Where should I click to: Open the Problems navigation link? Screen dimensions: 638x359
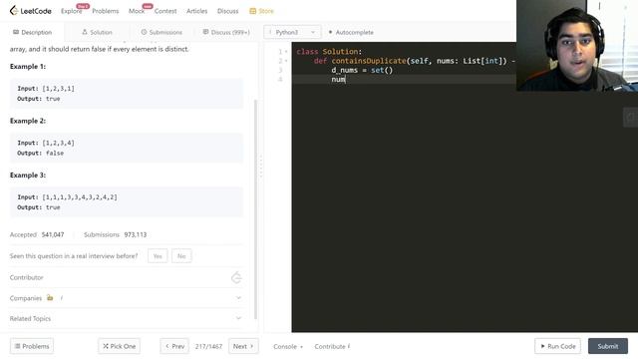tap(106, 11)
